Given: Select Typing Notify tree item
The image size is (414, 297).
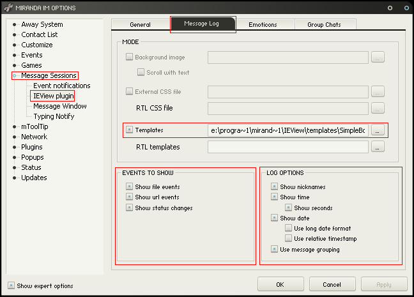Looking at the screenshot, I should coord(54,116).
